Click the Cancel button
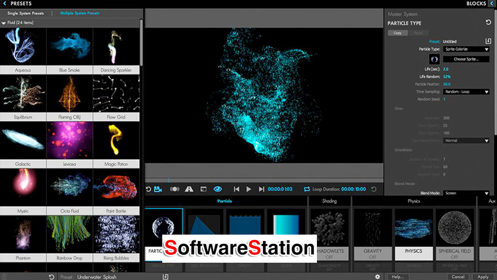The height and width of the screenshot is (280, 497). click(x=458, y=277)
